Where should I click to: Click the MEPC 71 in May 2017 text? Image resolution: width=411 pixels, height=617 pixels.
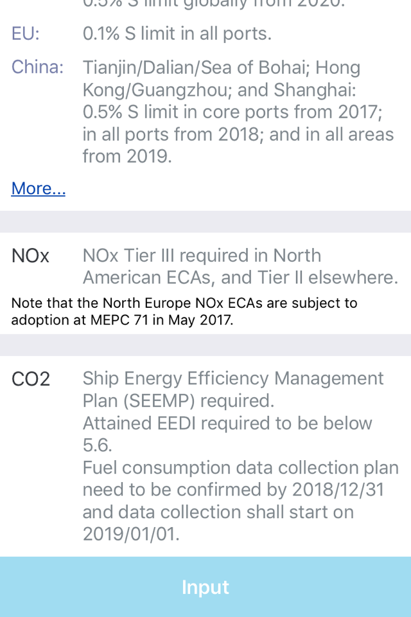(x=162, y=320)
